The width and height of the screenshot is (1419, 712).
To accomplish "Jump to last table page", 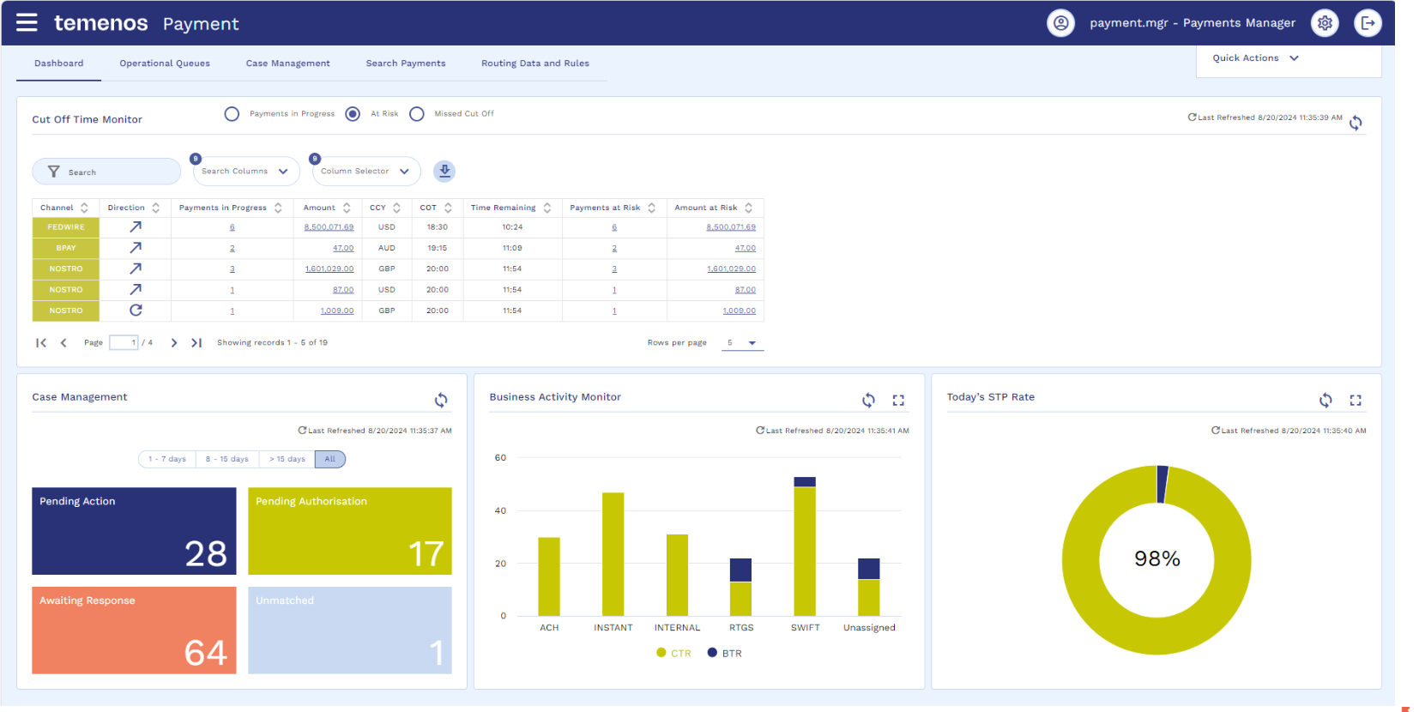I will [196, 342].
